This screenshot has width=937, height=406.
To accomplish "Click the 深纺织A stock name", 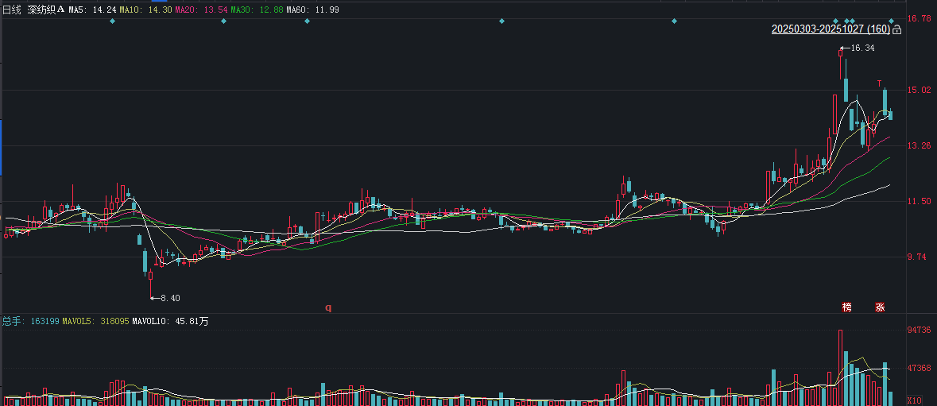I will click(x=45, y=10).
